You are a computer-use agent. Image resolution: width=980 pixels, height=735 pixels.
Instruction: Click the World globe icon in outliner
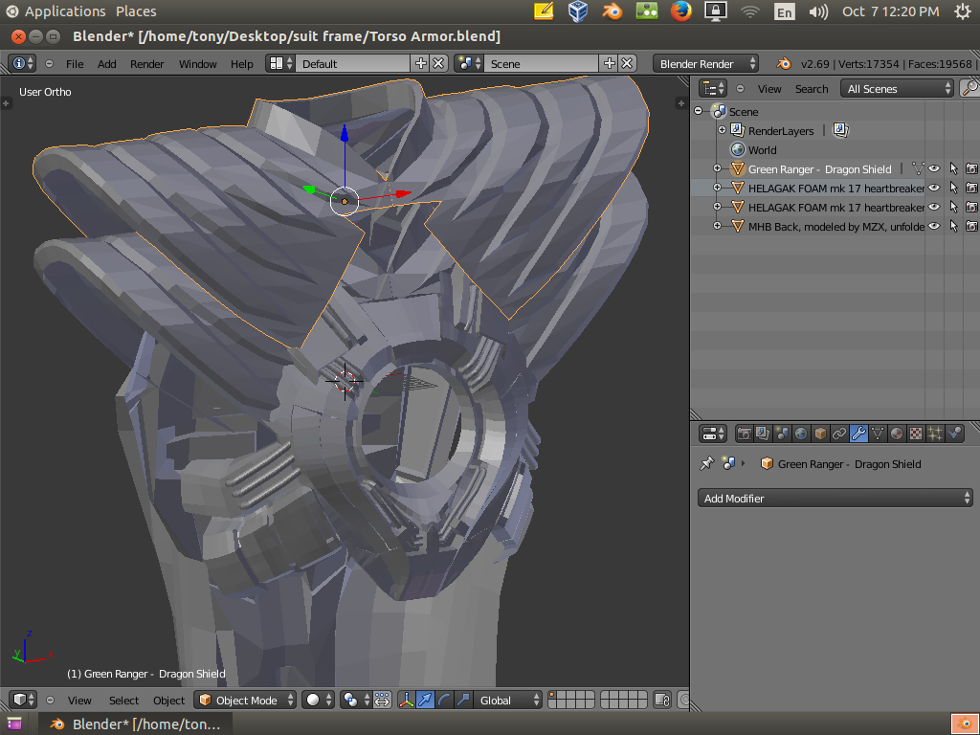(738, 150)
